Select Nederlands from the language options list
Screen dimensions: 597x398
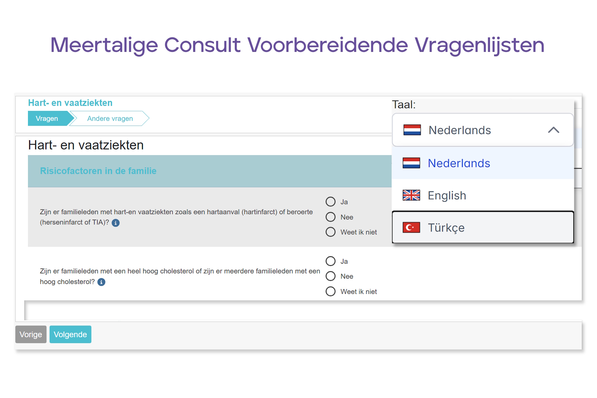tap(459, 163)
